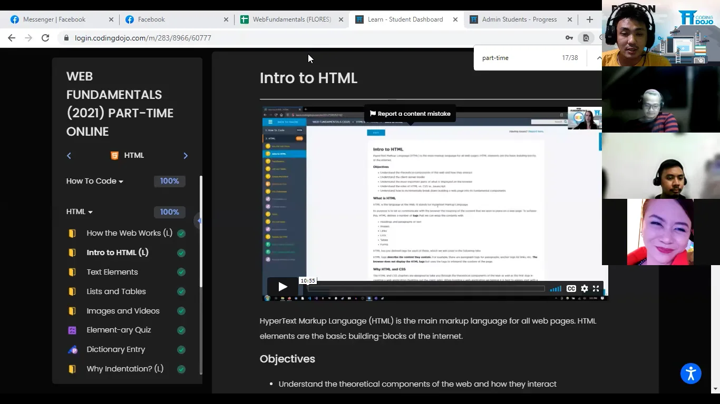Image resolution: width=720 pixels, height=404 pixels.
Task: Go to the previous chapter with left chevron
Action: point(69,156)
